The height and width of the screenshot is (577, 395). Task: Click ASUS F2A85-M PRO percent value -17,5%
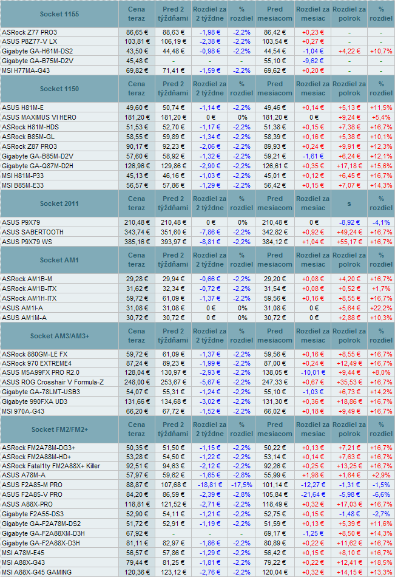click(x=241, y=485)
